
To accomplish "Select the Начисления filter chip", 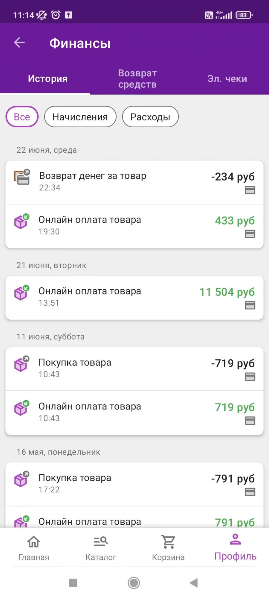I will (80, 117).
